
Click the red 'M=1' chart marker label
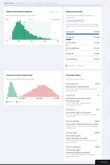[8, 20]
